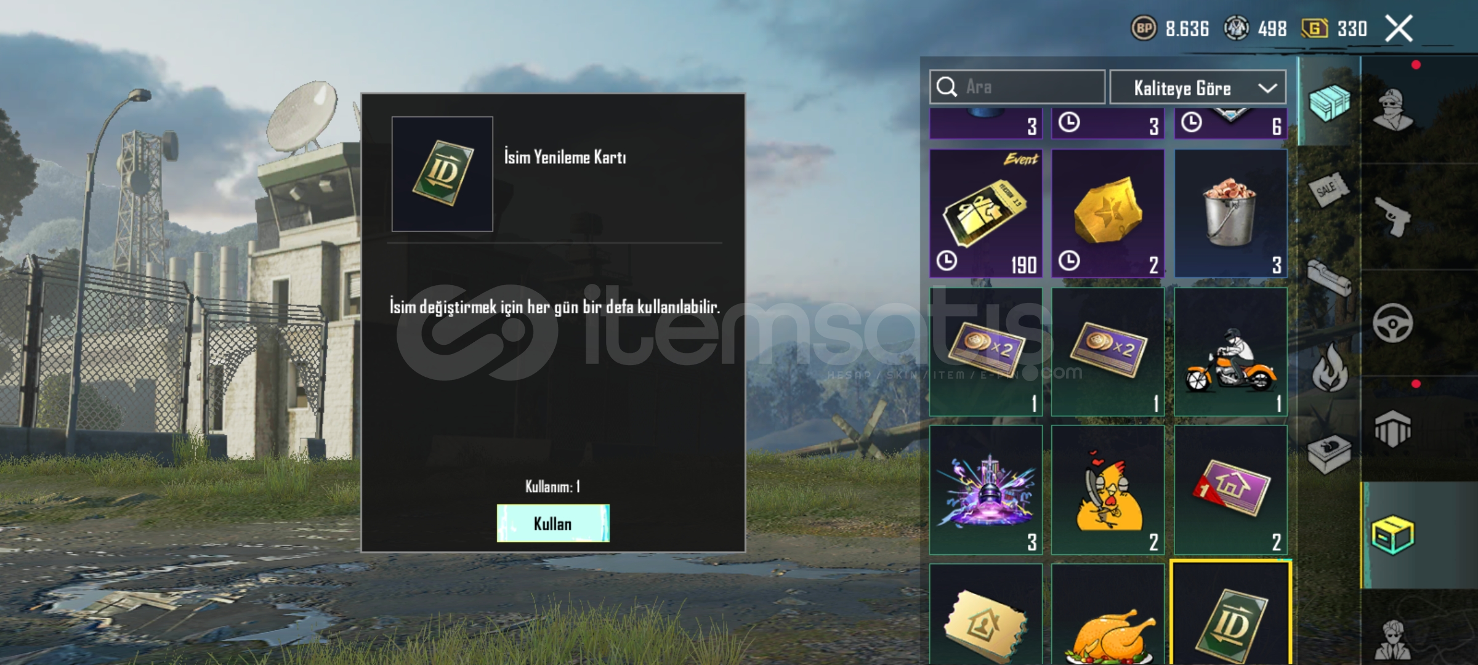Select the gold nugget item
The width and height of the screenshot is (1478, 665).
pos(1108,213)
